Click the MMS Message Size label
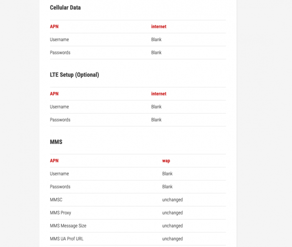The height and width of the screenshot is (247, 292). (68, 226)
